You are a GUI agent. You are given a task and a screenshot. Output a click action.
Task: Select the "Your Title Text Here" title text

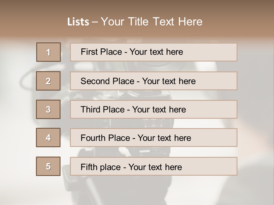pos(152,22)
